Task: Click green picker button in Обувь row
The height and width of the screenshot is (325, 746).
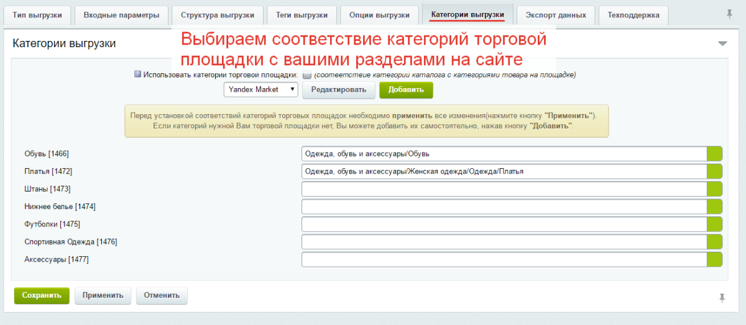Action: pyautogui.click(x=715, y=153)
